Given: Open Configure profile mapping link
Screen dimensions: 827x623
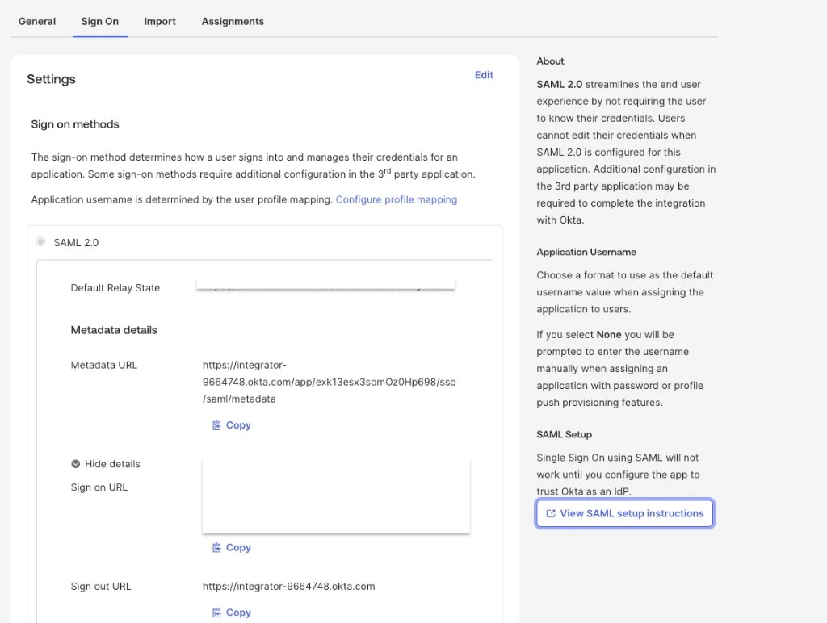Looking at the screenshot, I should tap(397, 199).
